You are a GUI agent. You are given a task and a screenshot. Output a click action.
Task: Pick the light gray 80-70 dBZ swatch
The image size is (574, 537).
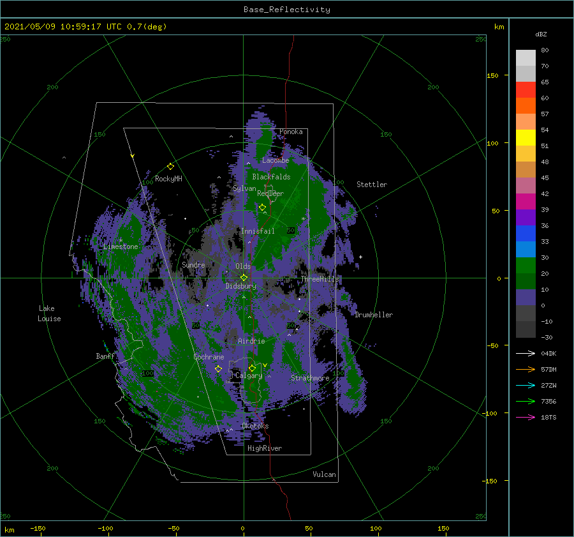[x=526, y=58]
